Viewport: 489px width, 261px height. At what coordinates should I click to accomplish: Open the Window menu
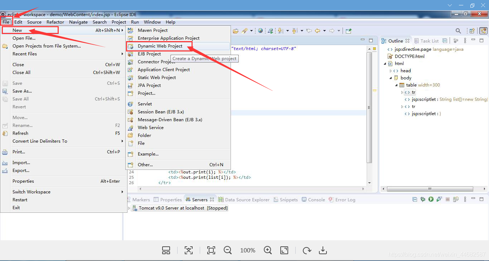(152, 22)
